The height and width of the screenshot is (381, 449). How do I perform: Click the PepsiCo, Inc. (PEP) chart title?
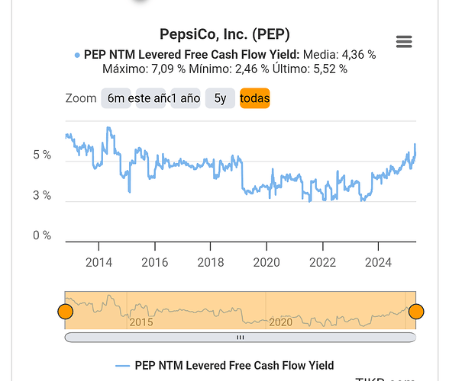pos(224,34)
